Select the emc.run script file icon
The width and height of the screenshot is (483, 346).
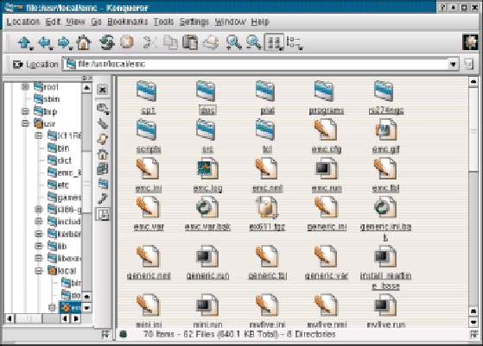(x=327, y=169)
